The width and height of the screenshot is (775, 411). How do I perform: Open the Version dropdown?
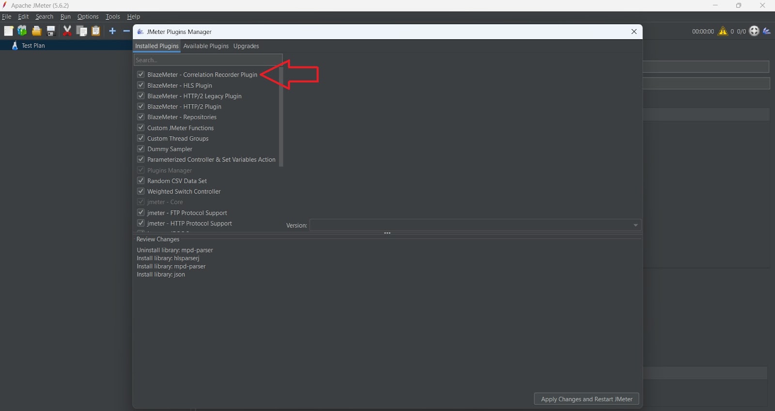(475, 225)
